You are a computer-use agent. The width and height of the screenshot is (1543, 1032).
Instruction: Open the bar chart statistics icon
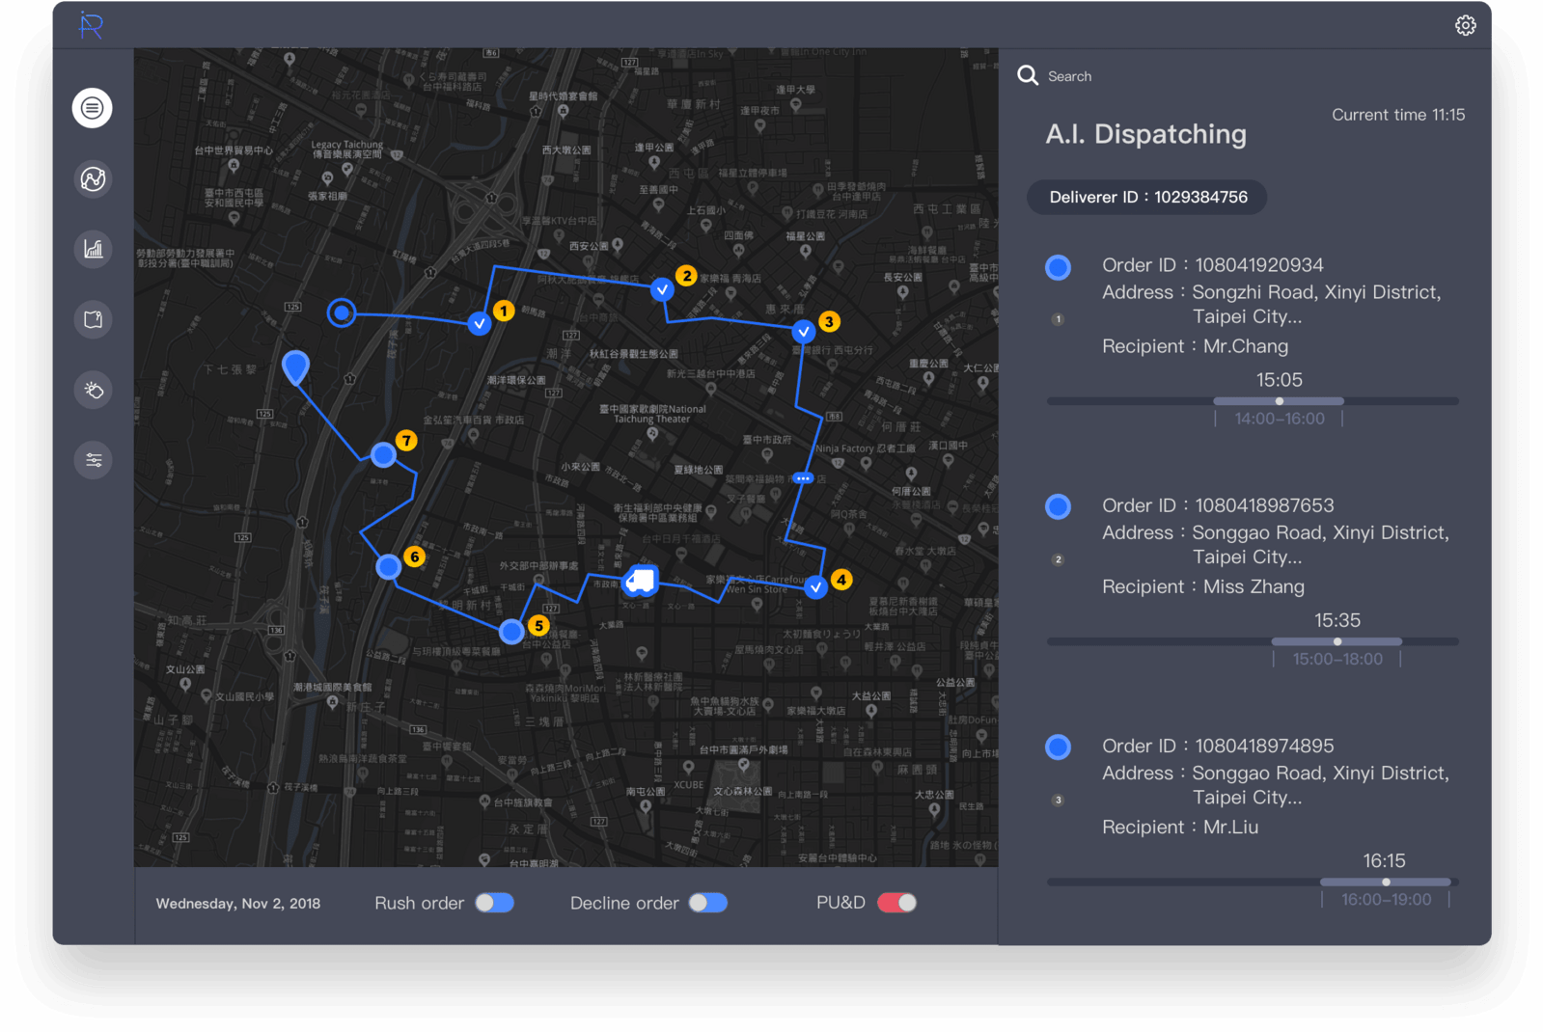[93, 250]
